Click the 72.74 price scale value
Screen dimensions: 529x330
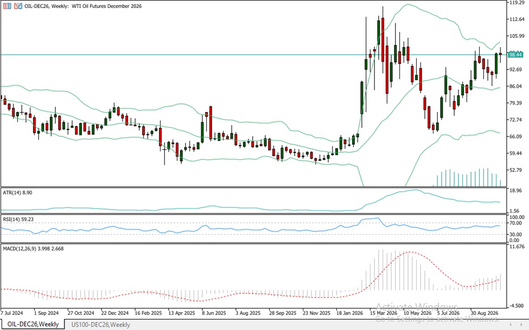coord(517,120)
